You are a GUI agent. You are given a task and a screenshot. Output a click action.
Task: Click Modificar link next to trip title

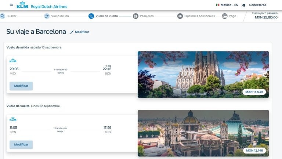82,32
